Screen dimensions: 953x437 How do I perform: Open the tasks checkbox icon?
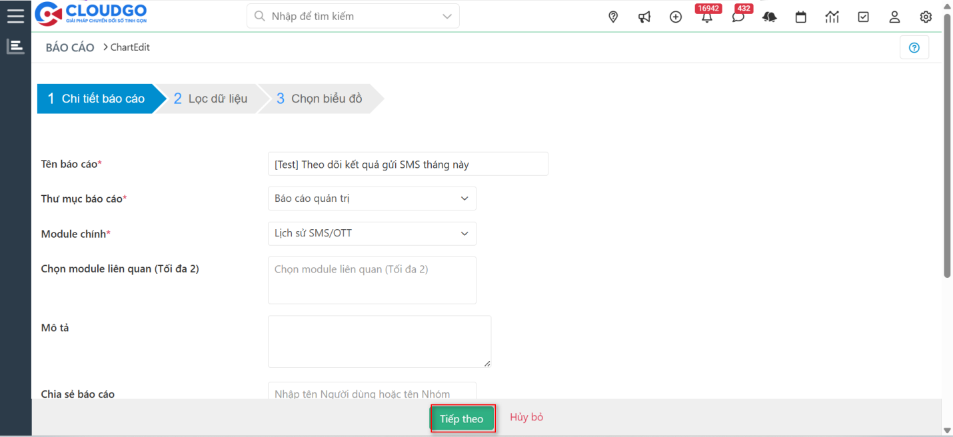pos(863,17)
